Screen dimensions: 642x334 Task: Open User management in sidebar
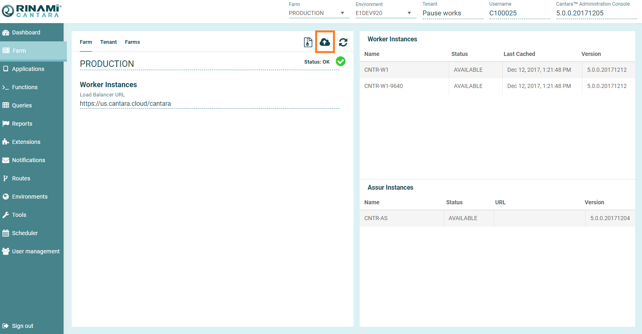coord(36,251)
